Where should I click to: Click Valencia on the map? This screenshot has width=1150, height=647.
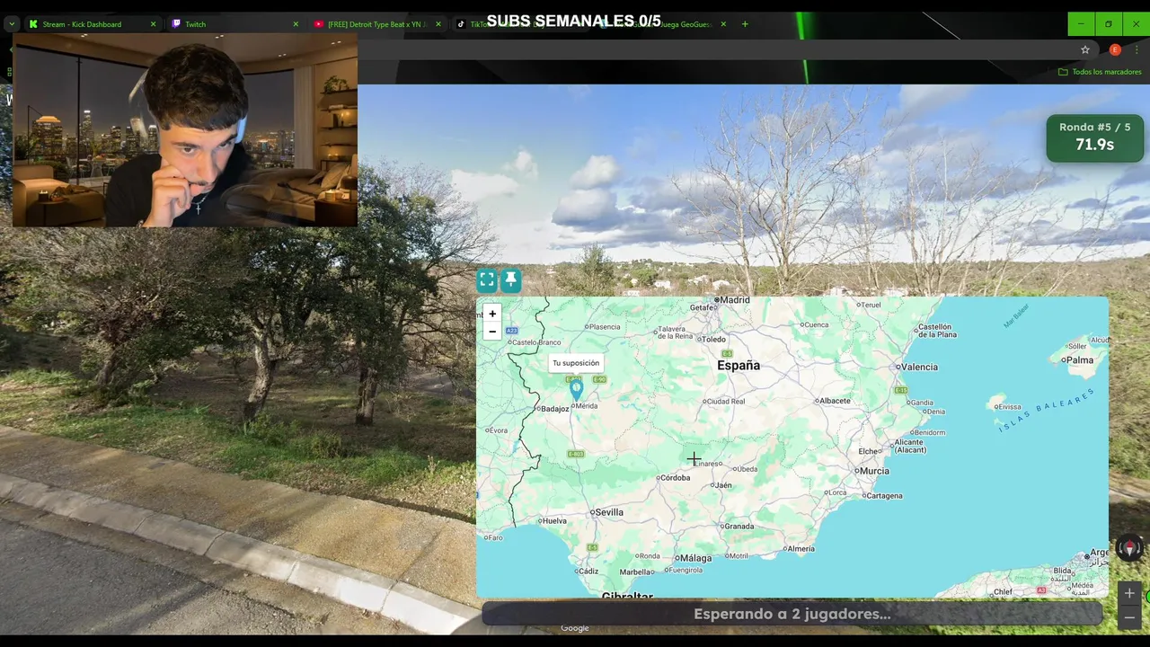pos(918,367)
